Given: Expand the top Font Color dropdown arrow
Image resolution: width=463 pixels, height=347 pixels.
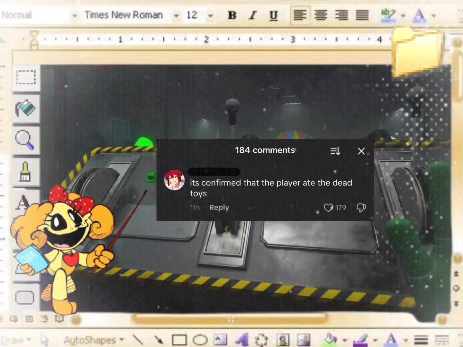Looking at the screenshot, I should pyautogui.click(x=434, y=15).
